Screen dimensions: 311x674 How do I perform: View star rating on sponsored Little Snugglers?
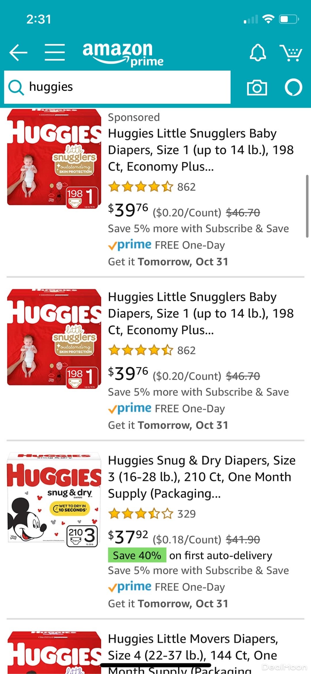[x=141, y=187]
